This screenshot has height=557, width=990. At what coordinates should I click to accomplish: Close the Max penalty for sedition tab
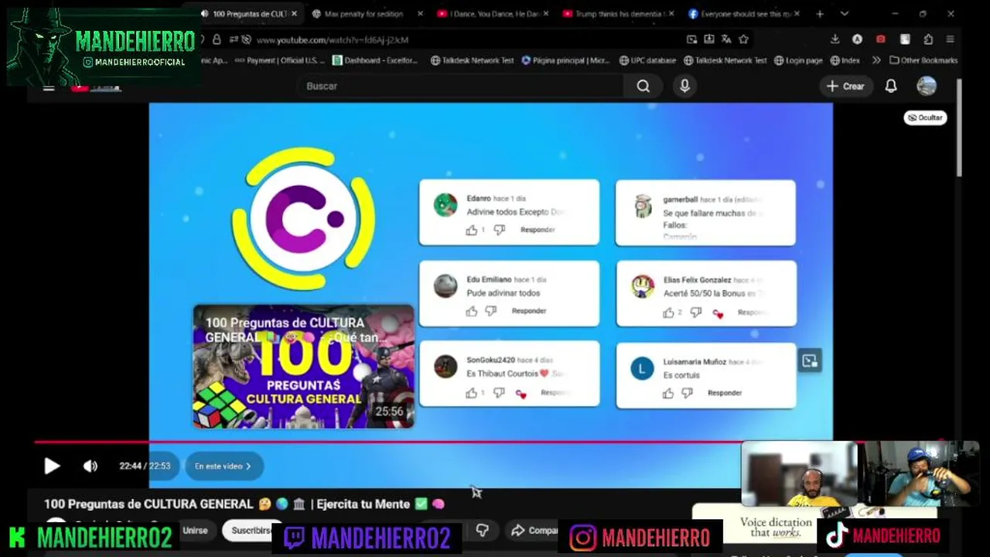(x=420, y=14)
